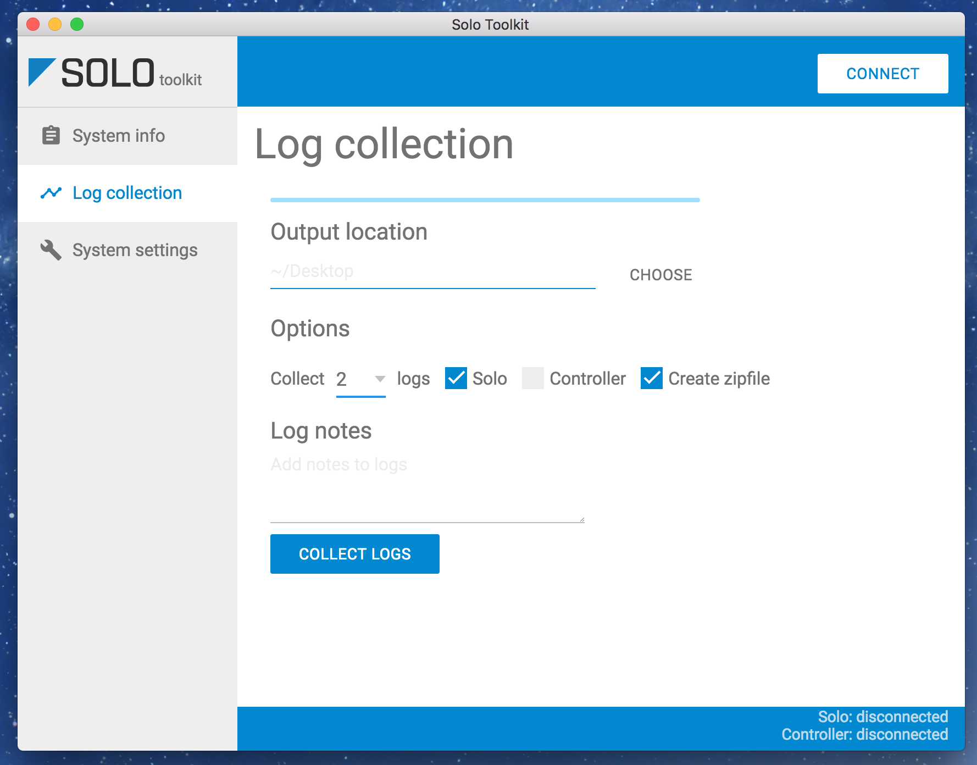This screenshot has width=977, height=765.
Task: Focus the output location path field
Action: 433,273
